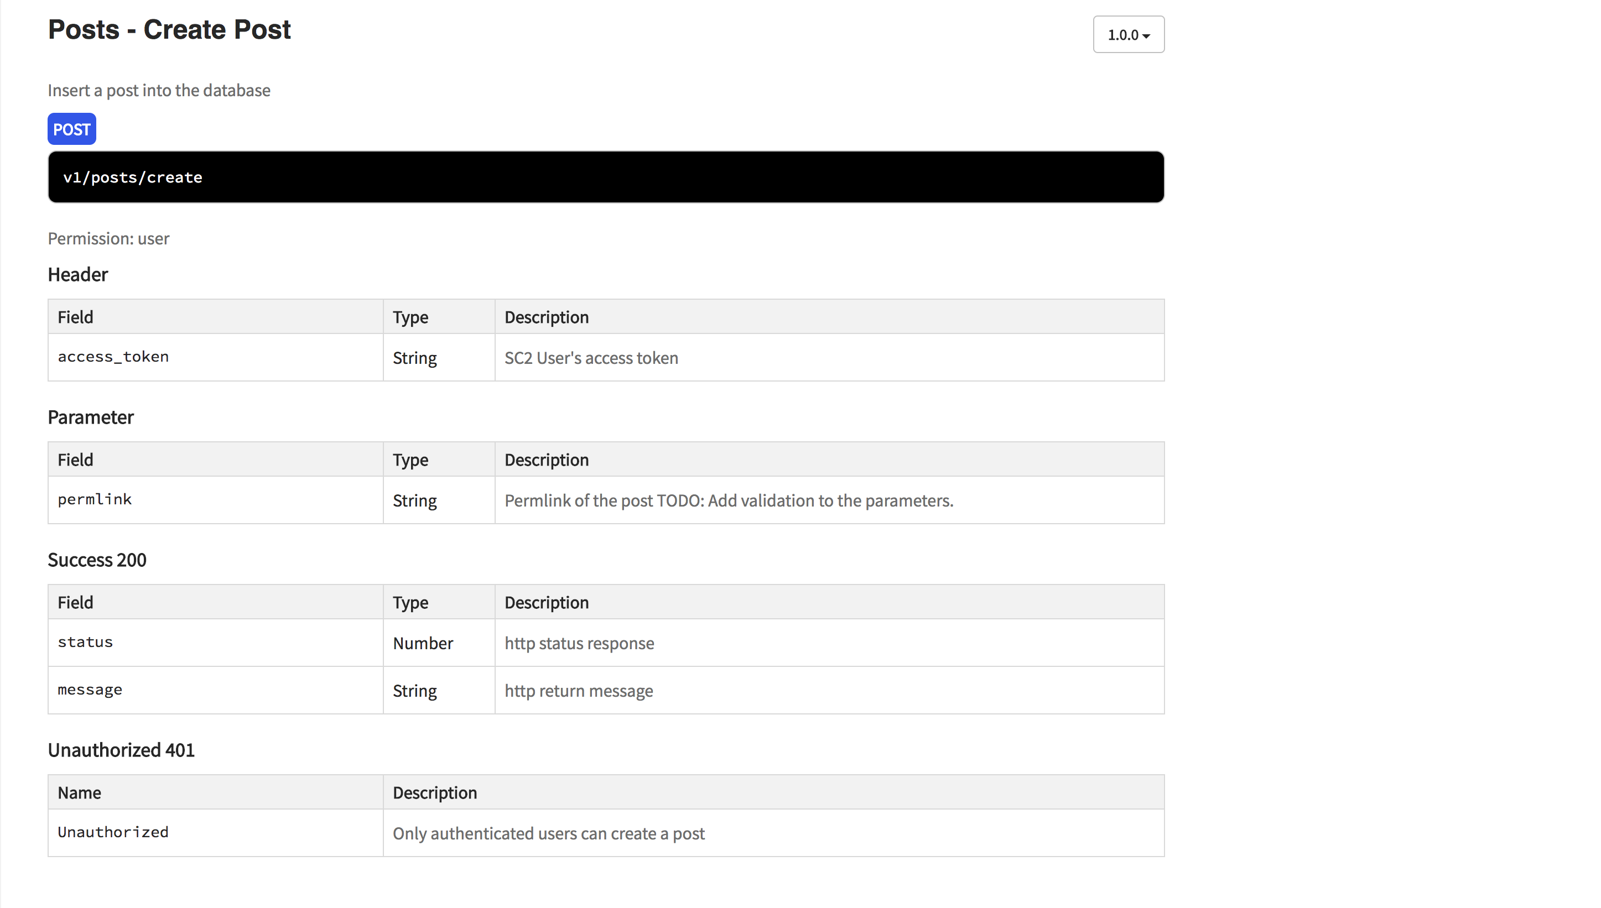Click the Posts - Create Post heading
The width and height of the screenshot is (1601, 908).
point(169,29)
